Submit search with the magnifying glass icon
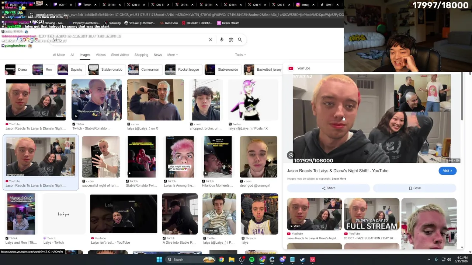The width and height of the screenshot is (472, 265). (x=240, y=40)
